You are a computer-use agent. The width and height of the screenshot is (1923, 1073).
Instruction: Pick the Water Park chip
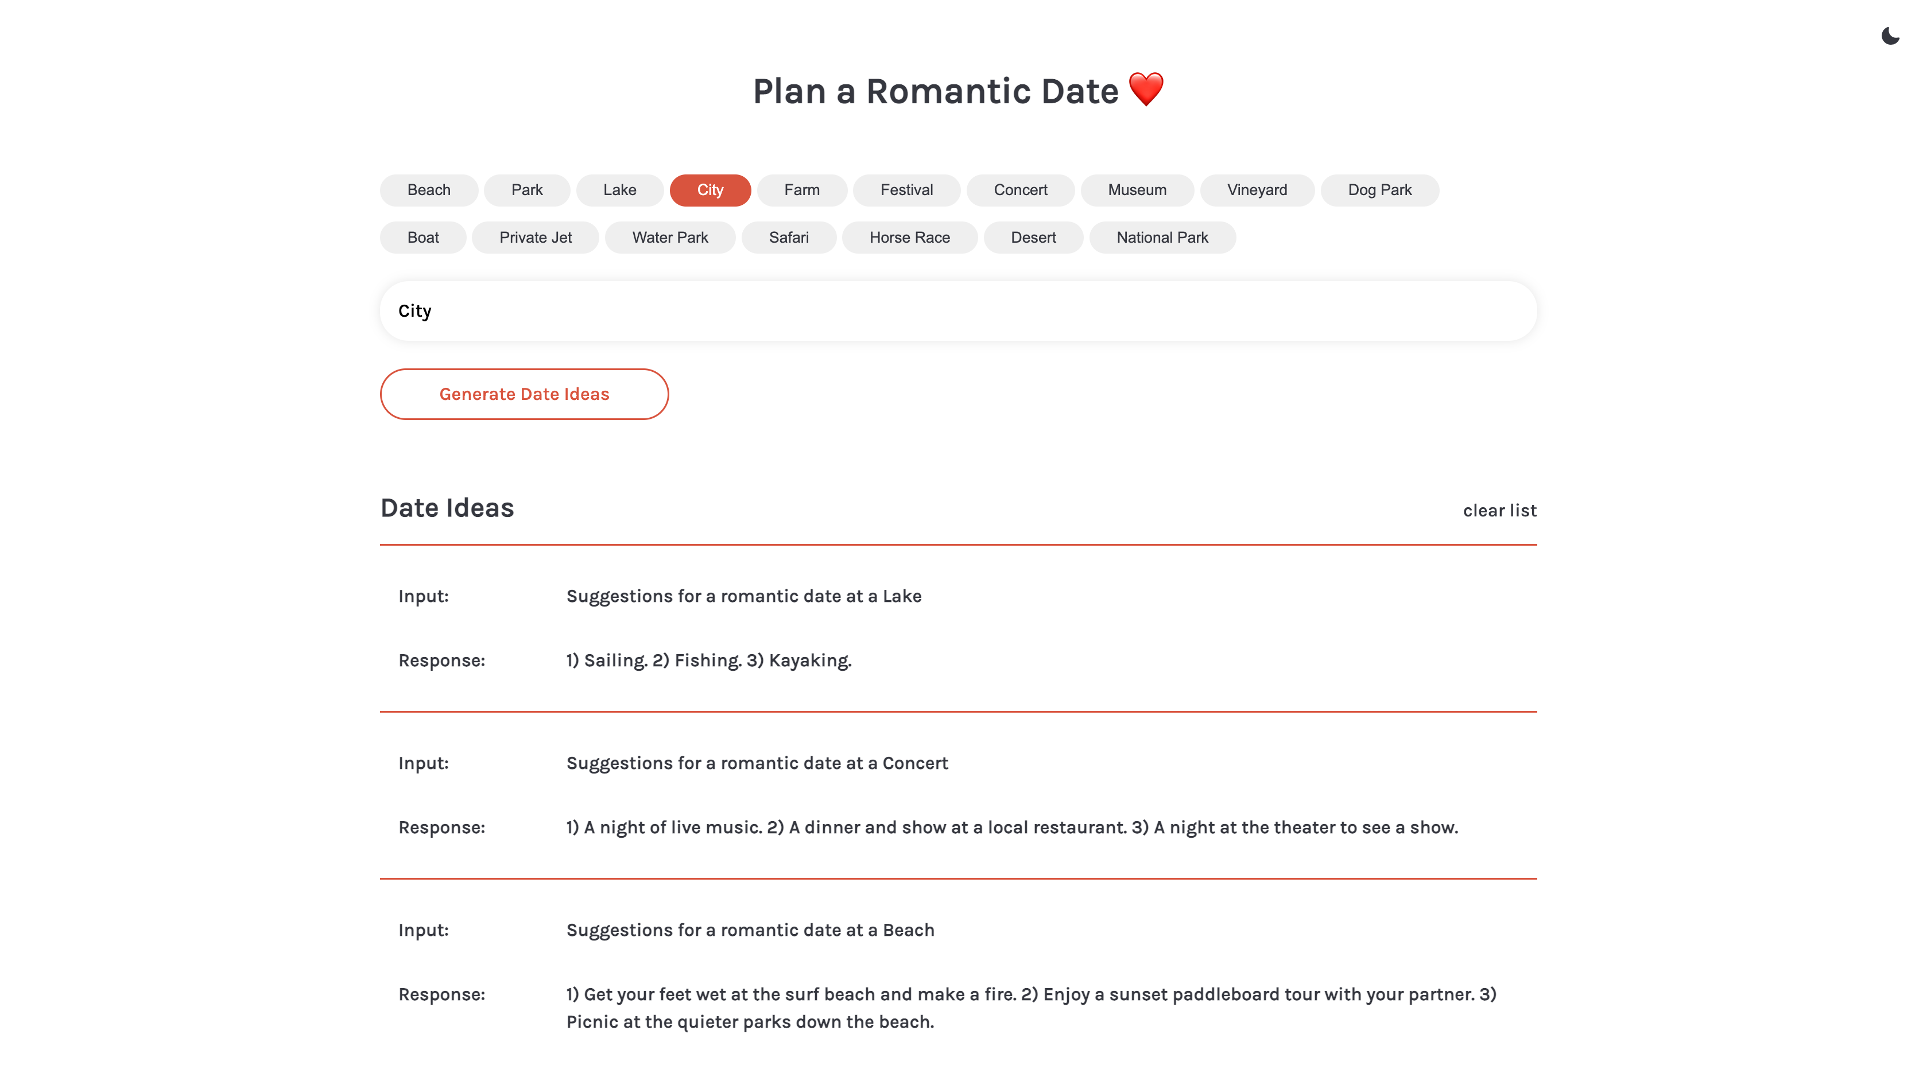[x=670, y=238]
